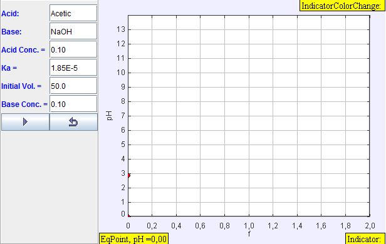The width and height of the screenshot is (386, 244).
Task: Click the EqPoint pH yellow label
Action: click(133, 239)
